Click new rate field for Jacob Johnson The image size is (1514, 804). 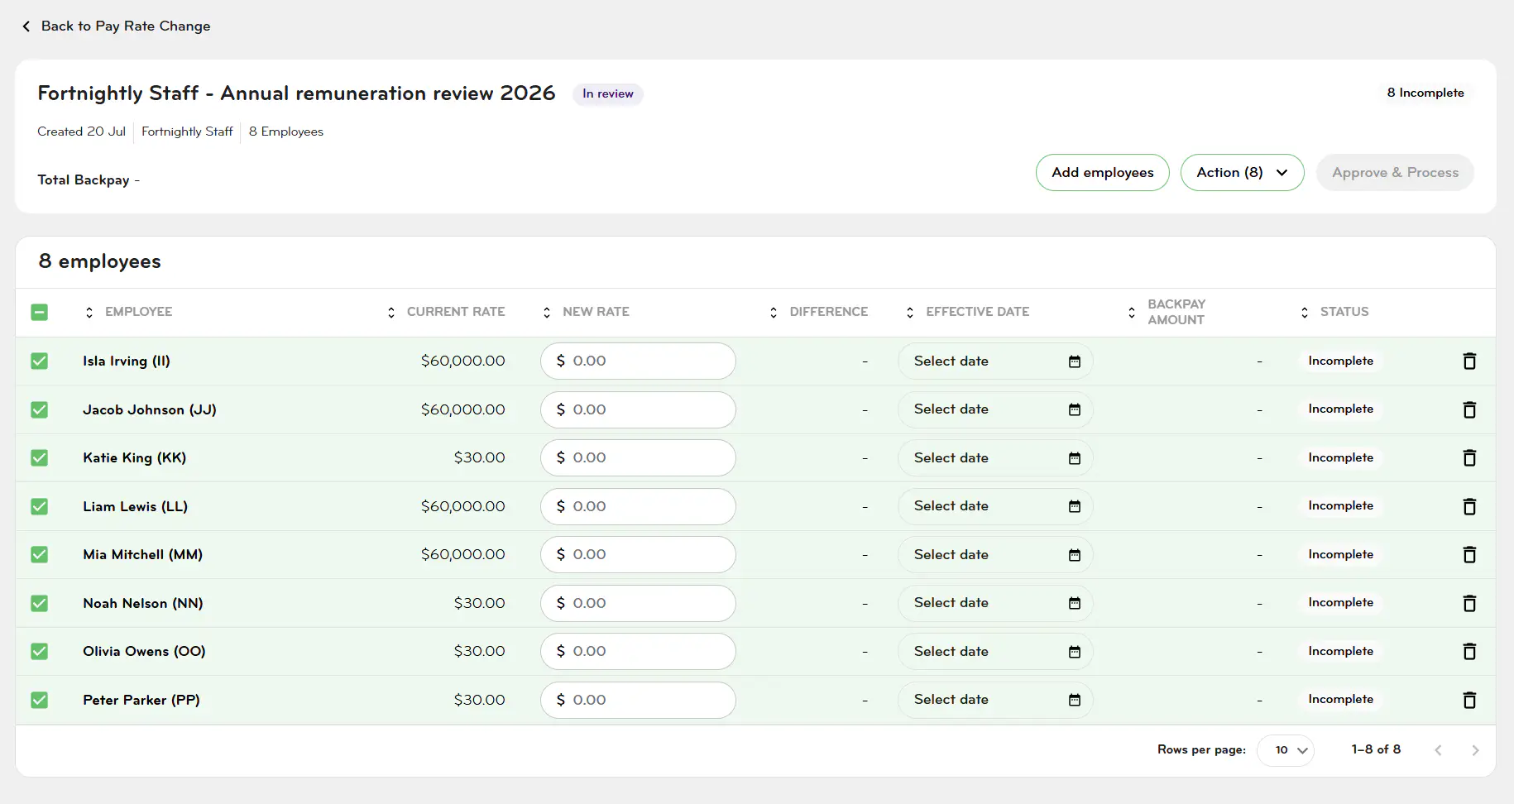(x=638, y=409)
